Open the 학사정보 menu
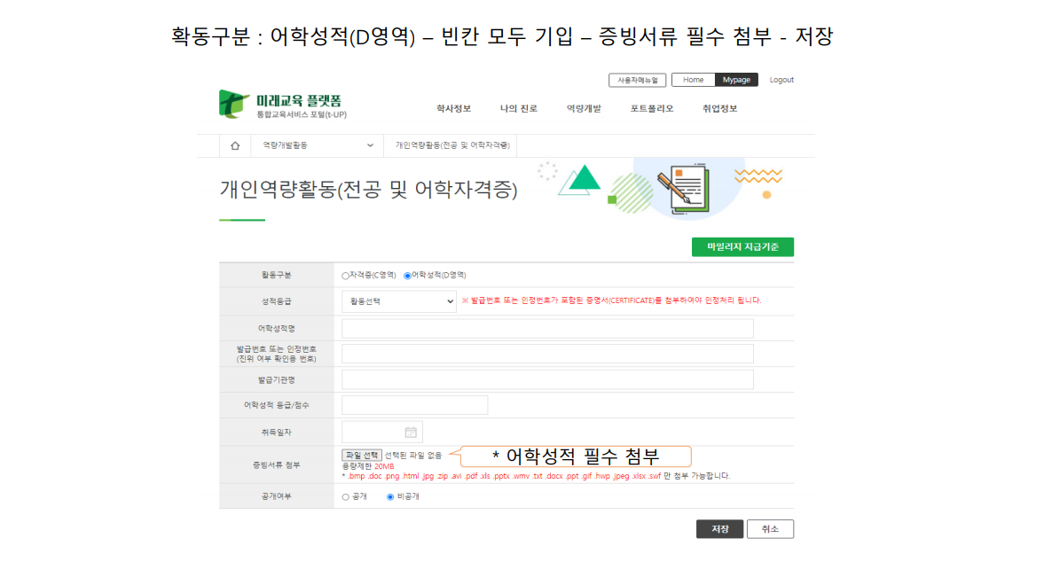Image resolution: width=1052 pixels, height=585 pixels. pos(453,109)
